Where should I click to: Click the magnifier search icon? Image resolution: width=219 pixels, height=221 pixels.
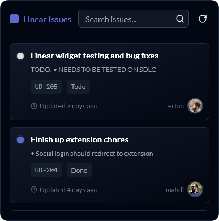(x=180, y=19)
